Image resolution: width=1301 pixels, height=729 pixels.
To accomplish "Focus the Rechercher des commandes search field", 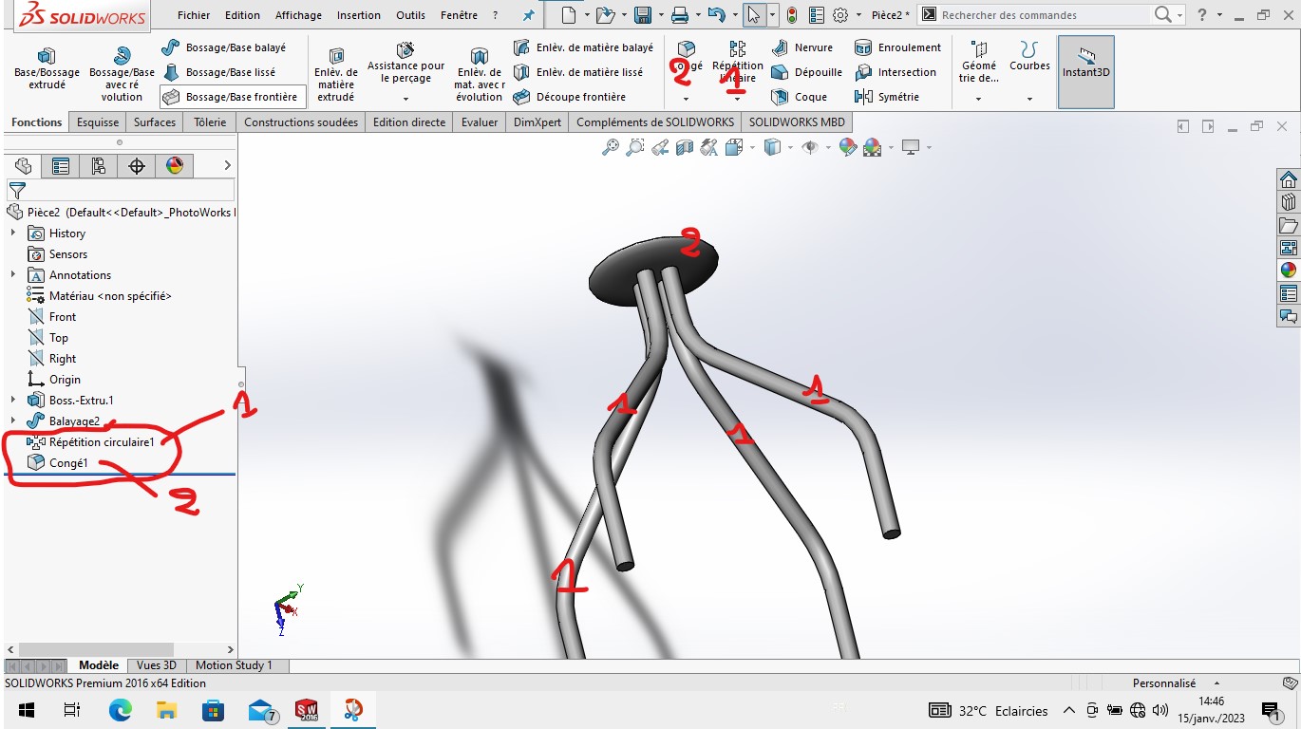I will [x=1045, y=15].
